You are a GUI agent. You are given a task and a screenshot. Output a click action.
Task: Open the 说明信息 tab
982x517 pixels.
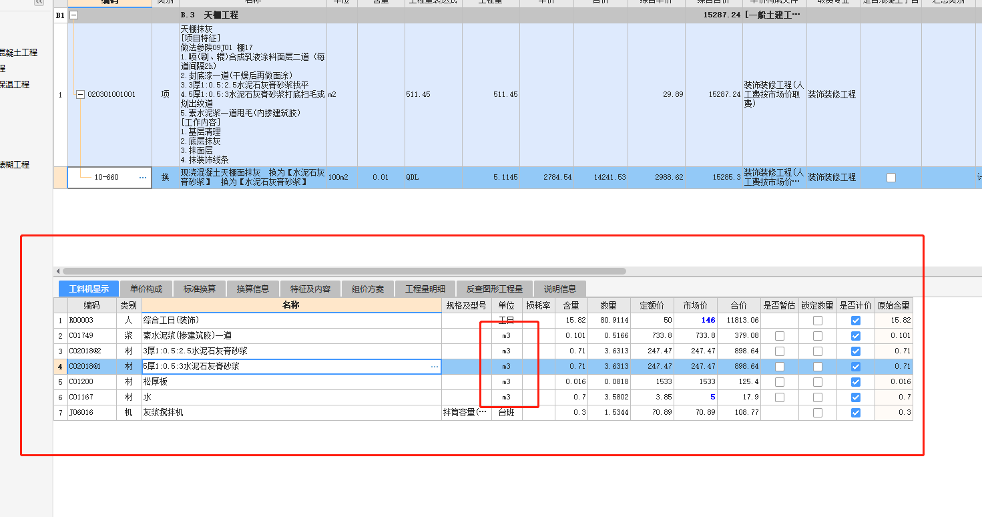pos(560,289)
